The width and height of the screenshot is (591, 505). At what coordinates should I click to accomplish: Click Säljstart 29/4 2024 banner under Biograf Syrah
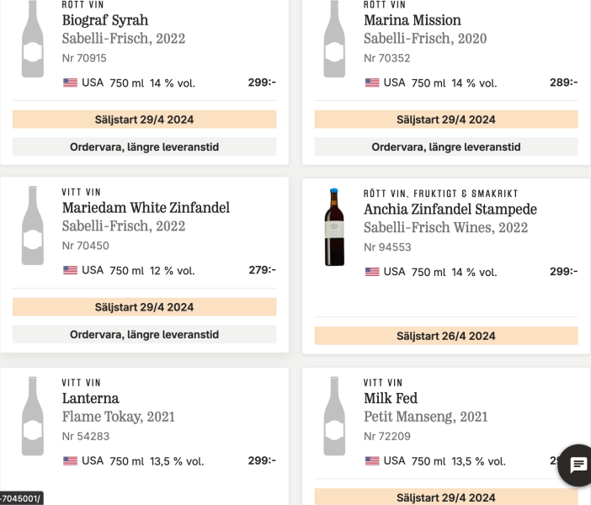click(x=144, y=120)
